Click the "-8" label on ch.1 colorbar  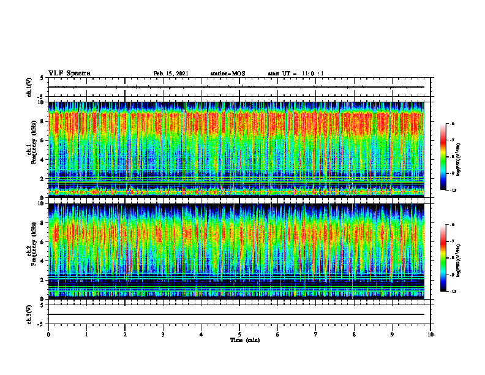(452, 157)
